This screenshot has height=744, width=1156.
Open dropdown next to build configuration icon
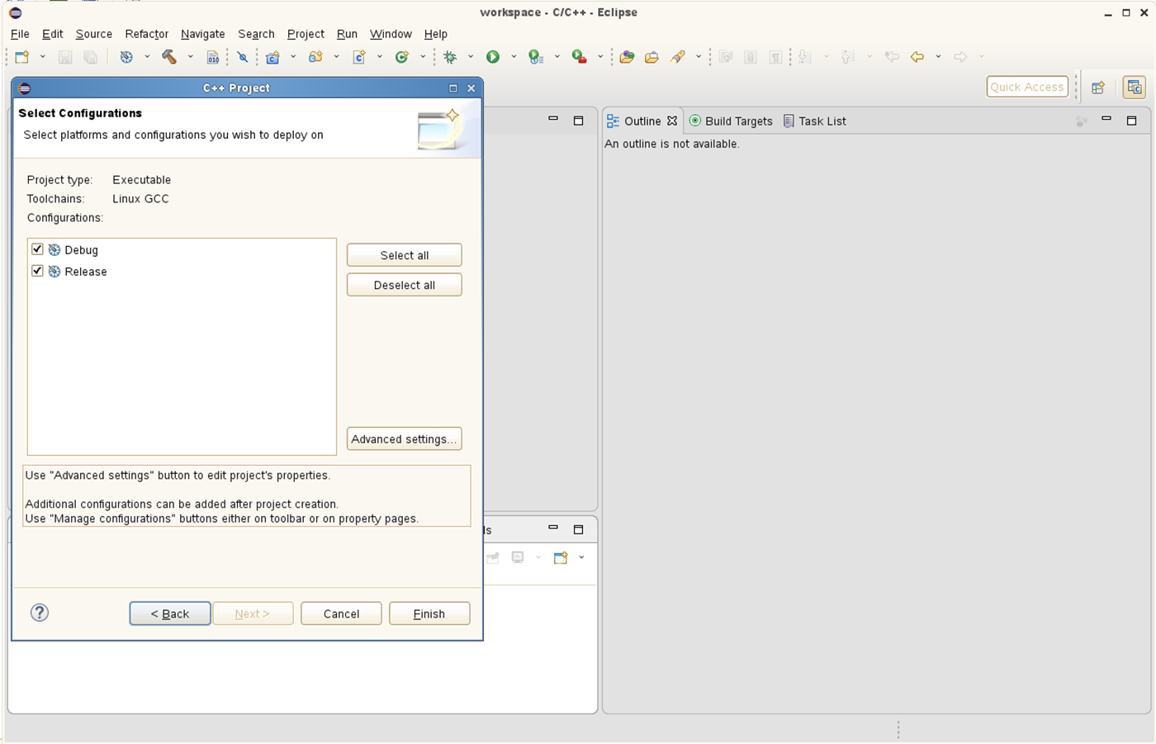click(147, 57)
